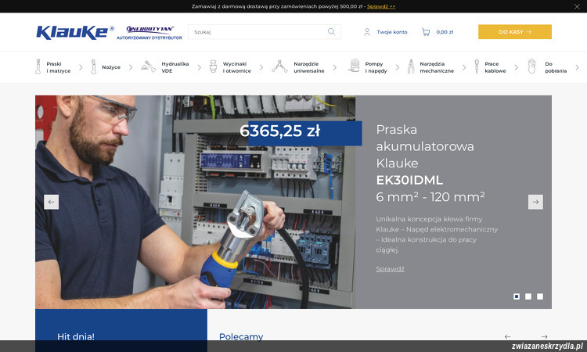Click next arrow in Polecamy section
Viewport: 587px width, 352px height.
click(x=544, y=336)
